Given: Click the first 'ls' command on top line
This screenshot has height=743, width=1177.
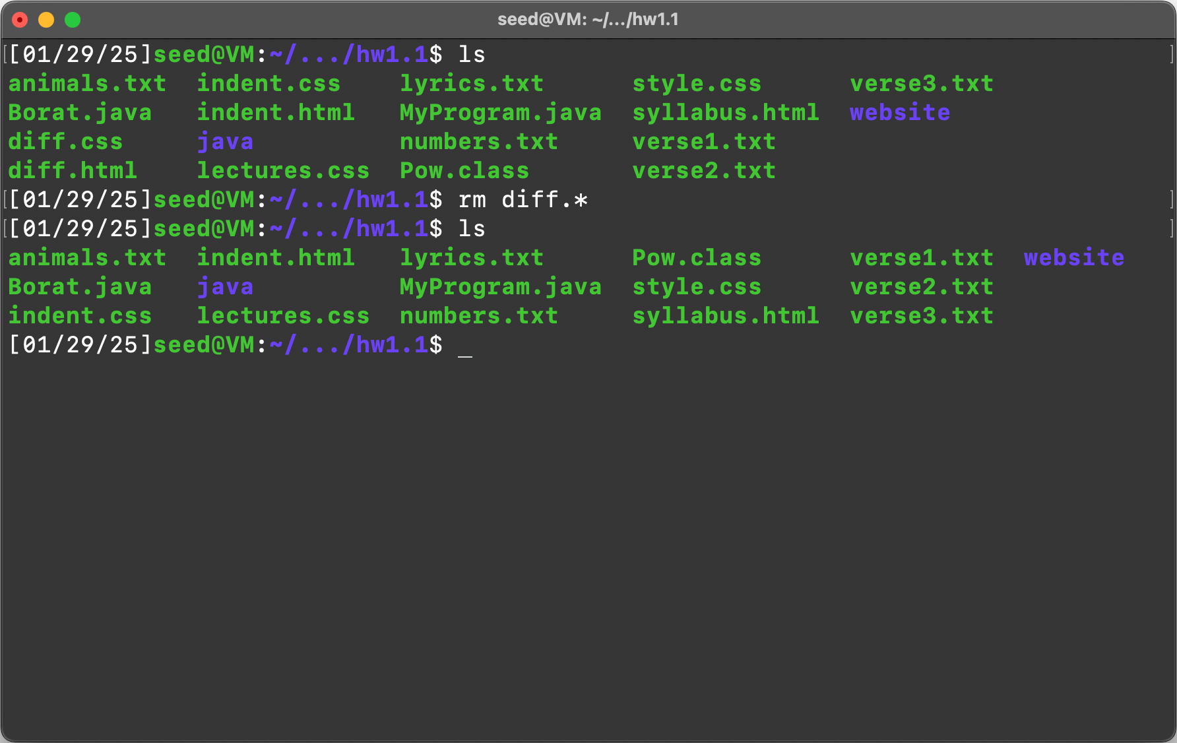Looking at the screenshot, I should 472,55.
